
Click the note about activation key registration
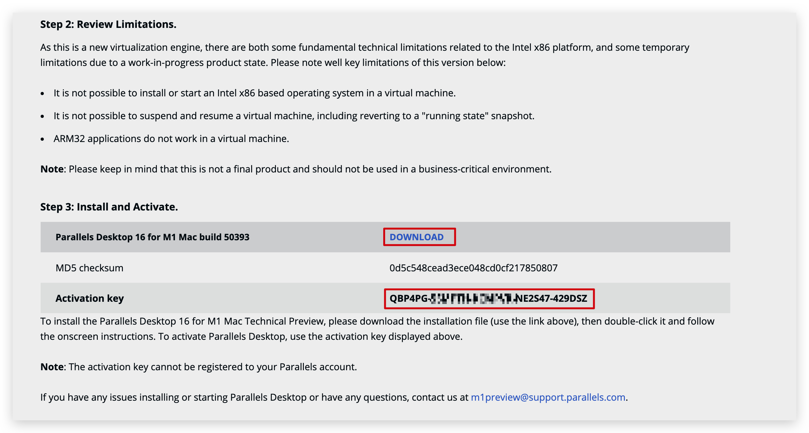pos(199,367)
